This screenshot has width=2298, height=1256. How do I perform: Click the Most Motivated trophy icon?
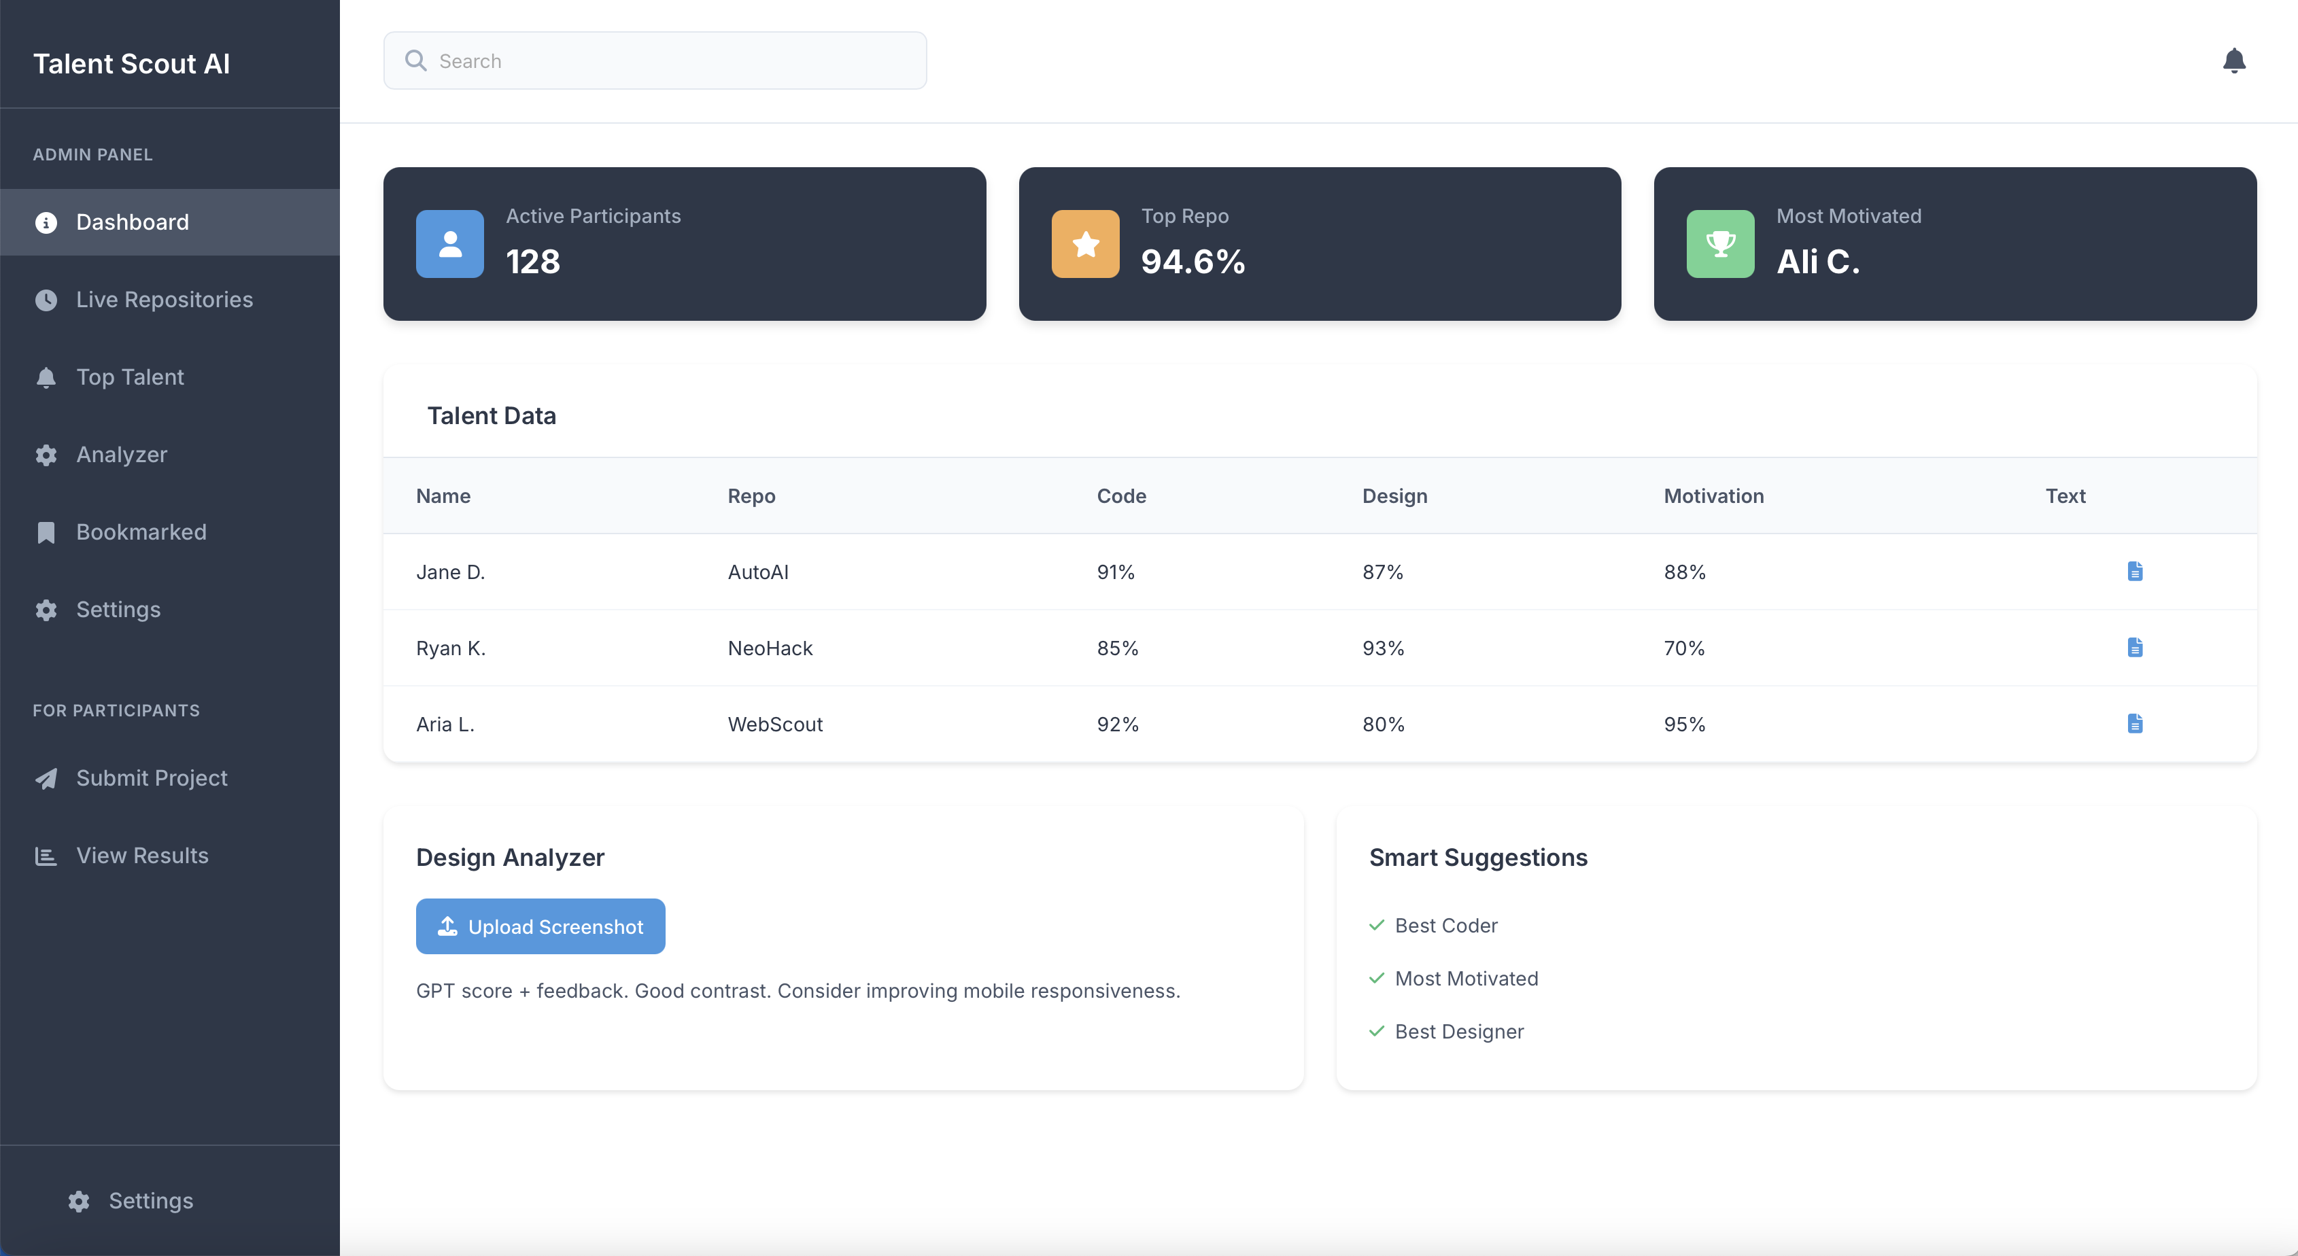(x=1720, y=243)
